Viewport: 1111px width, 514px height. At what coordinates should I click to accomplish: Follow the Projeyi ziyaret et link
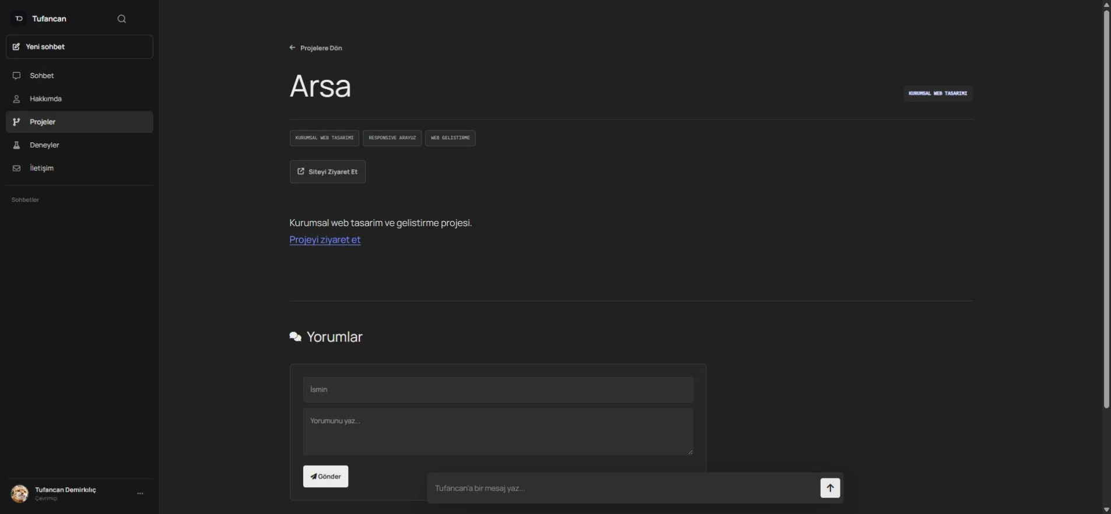(x=325, y=240)
